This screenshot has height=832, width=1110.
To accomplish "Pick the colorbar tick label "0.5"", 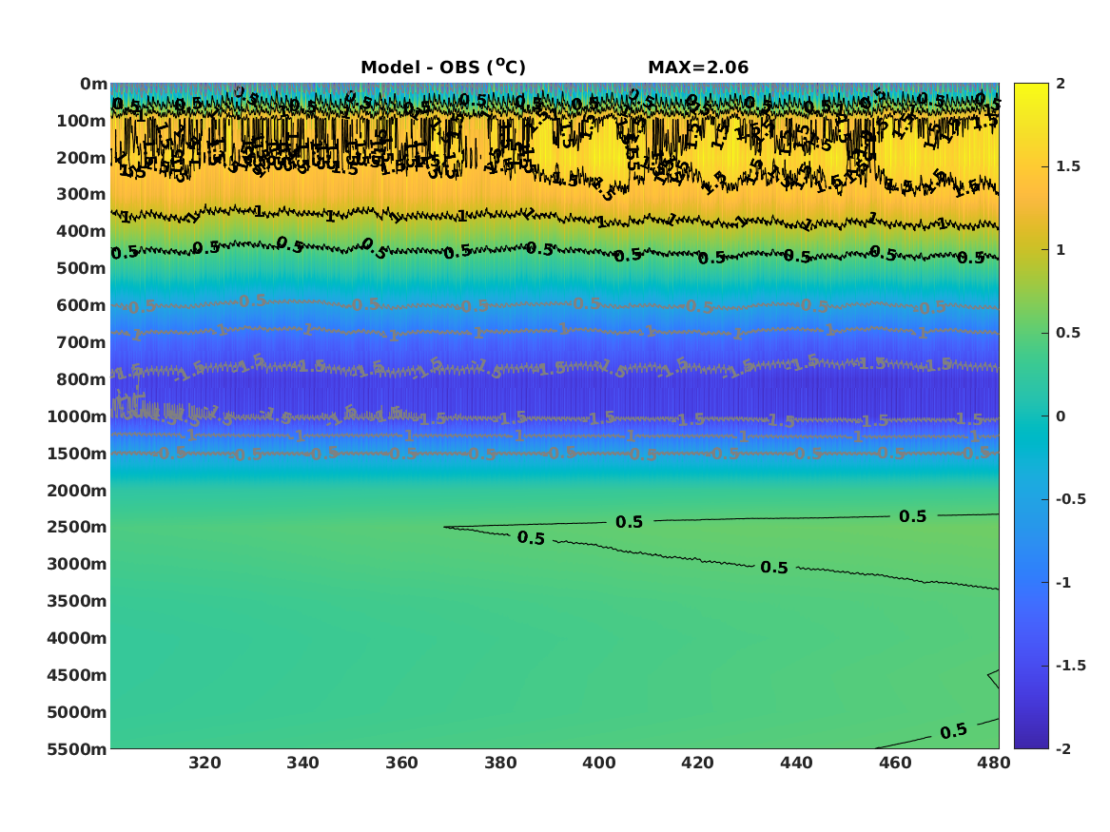I will (x=1068, y=333).
